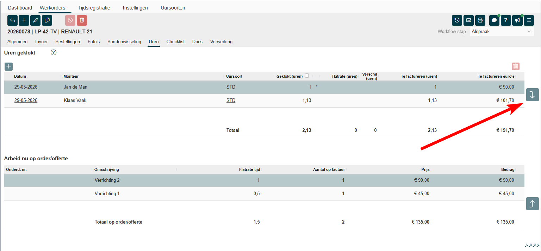Switch to the Docs tab
The height and width of the screenshot is (251, 541).
pyautogui.click(x=197, y=41)
